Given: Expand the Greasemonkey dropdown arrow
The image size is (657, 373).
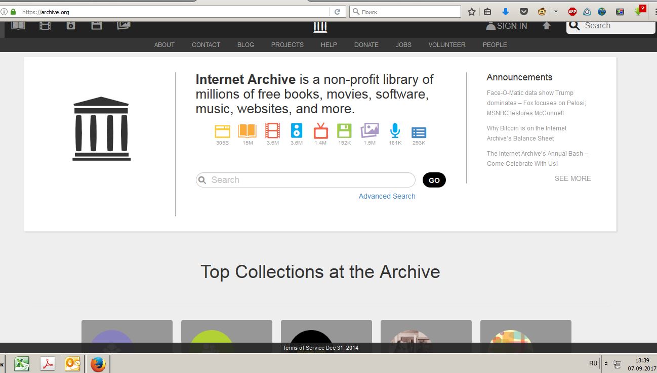Looking at the screenshot, I should (556, 12).
